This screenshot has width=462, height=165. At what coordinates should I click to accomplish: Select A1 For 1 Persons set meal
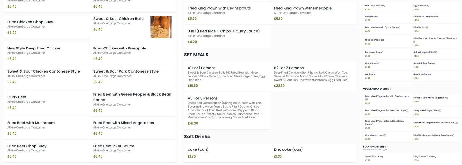[202, 68]
